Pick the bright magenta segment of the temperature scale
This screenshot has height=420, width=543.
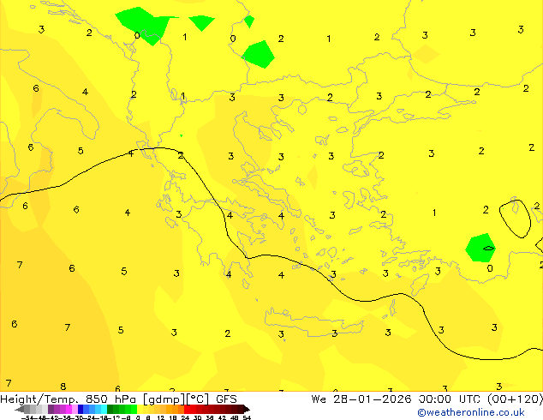(x=69, y=409)
